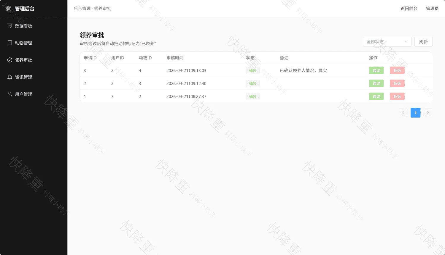Click the tools logo icon beside 管理后台
This screenshot has width=445, height=255.
[9, 9]
